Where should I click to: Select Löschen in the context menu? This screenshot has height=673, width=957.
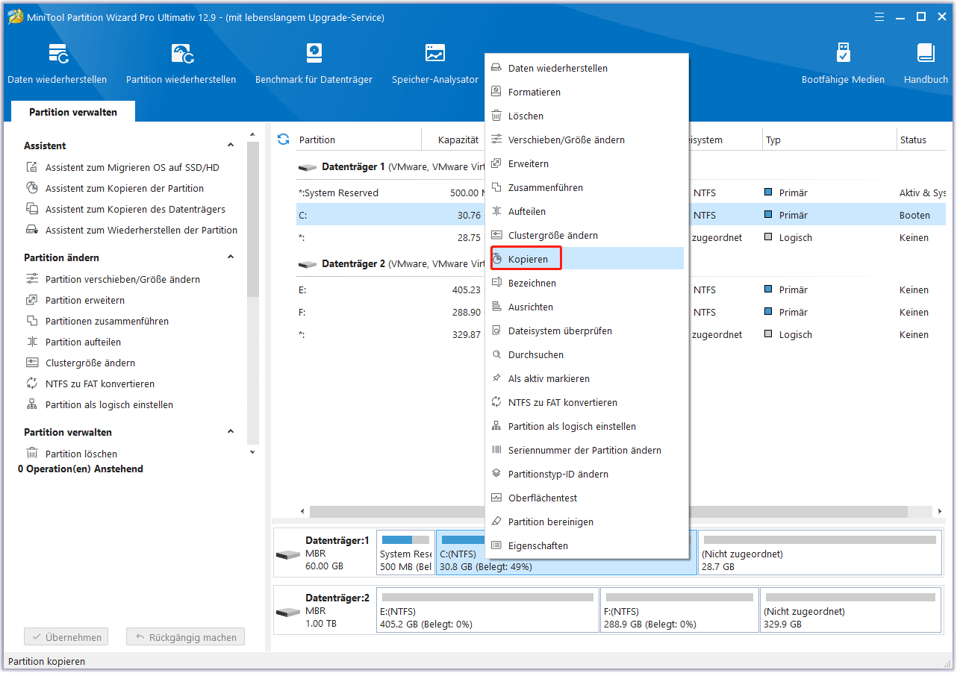(586, 116)
